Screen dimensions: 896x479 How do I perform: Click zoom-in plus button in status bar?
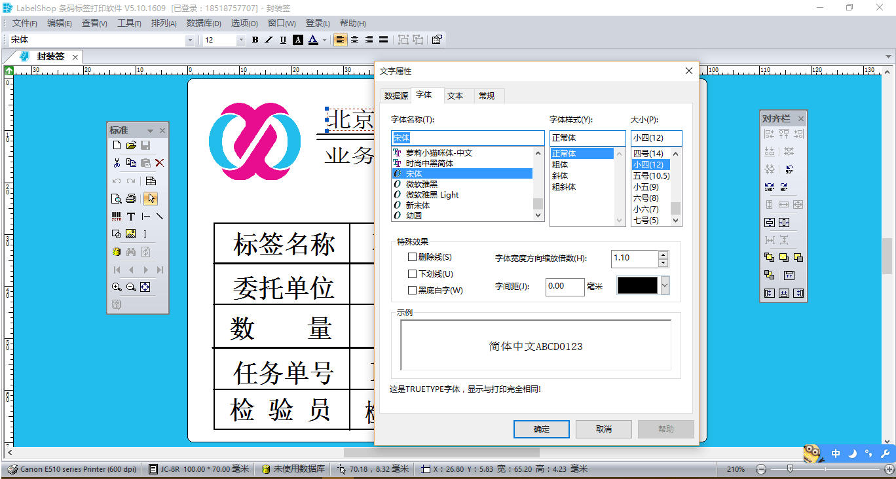[x=889, y=469]
